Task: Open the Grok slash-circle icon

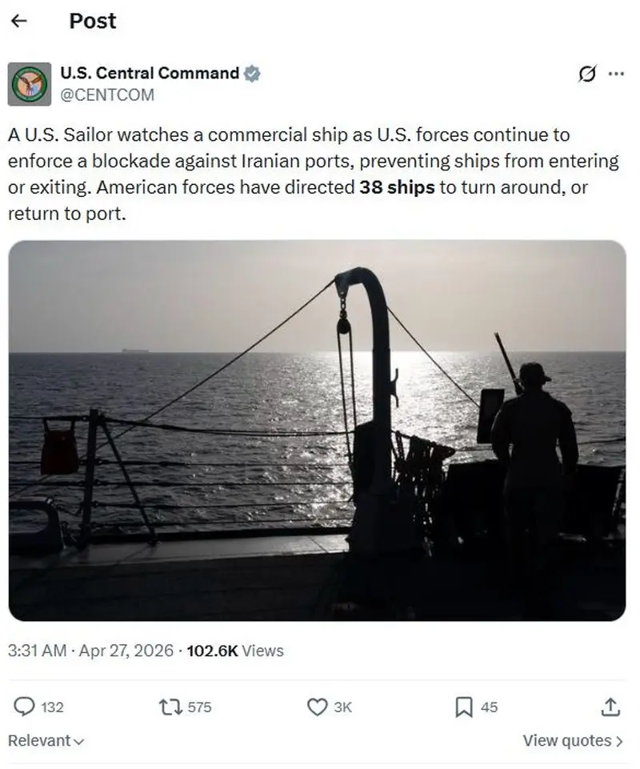Action: [587, 74]
